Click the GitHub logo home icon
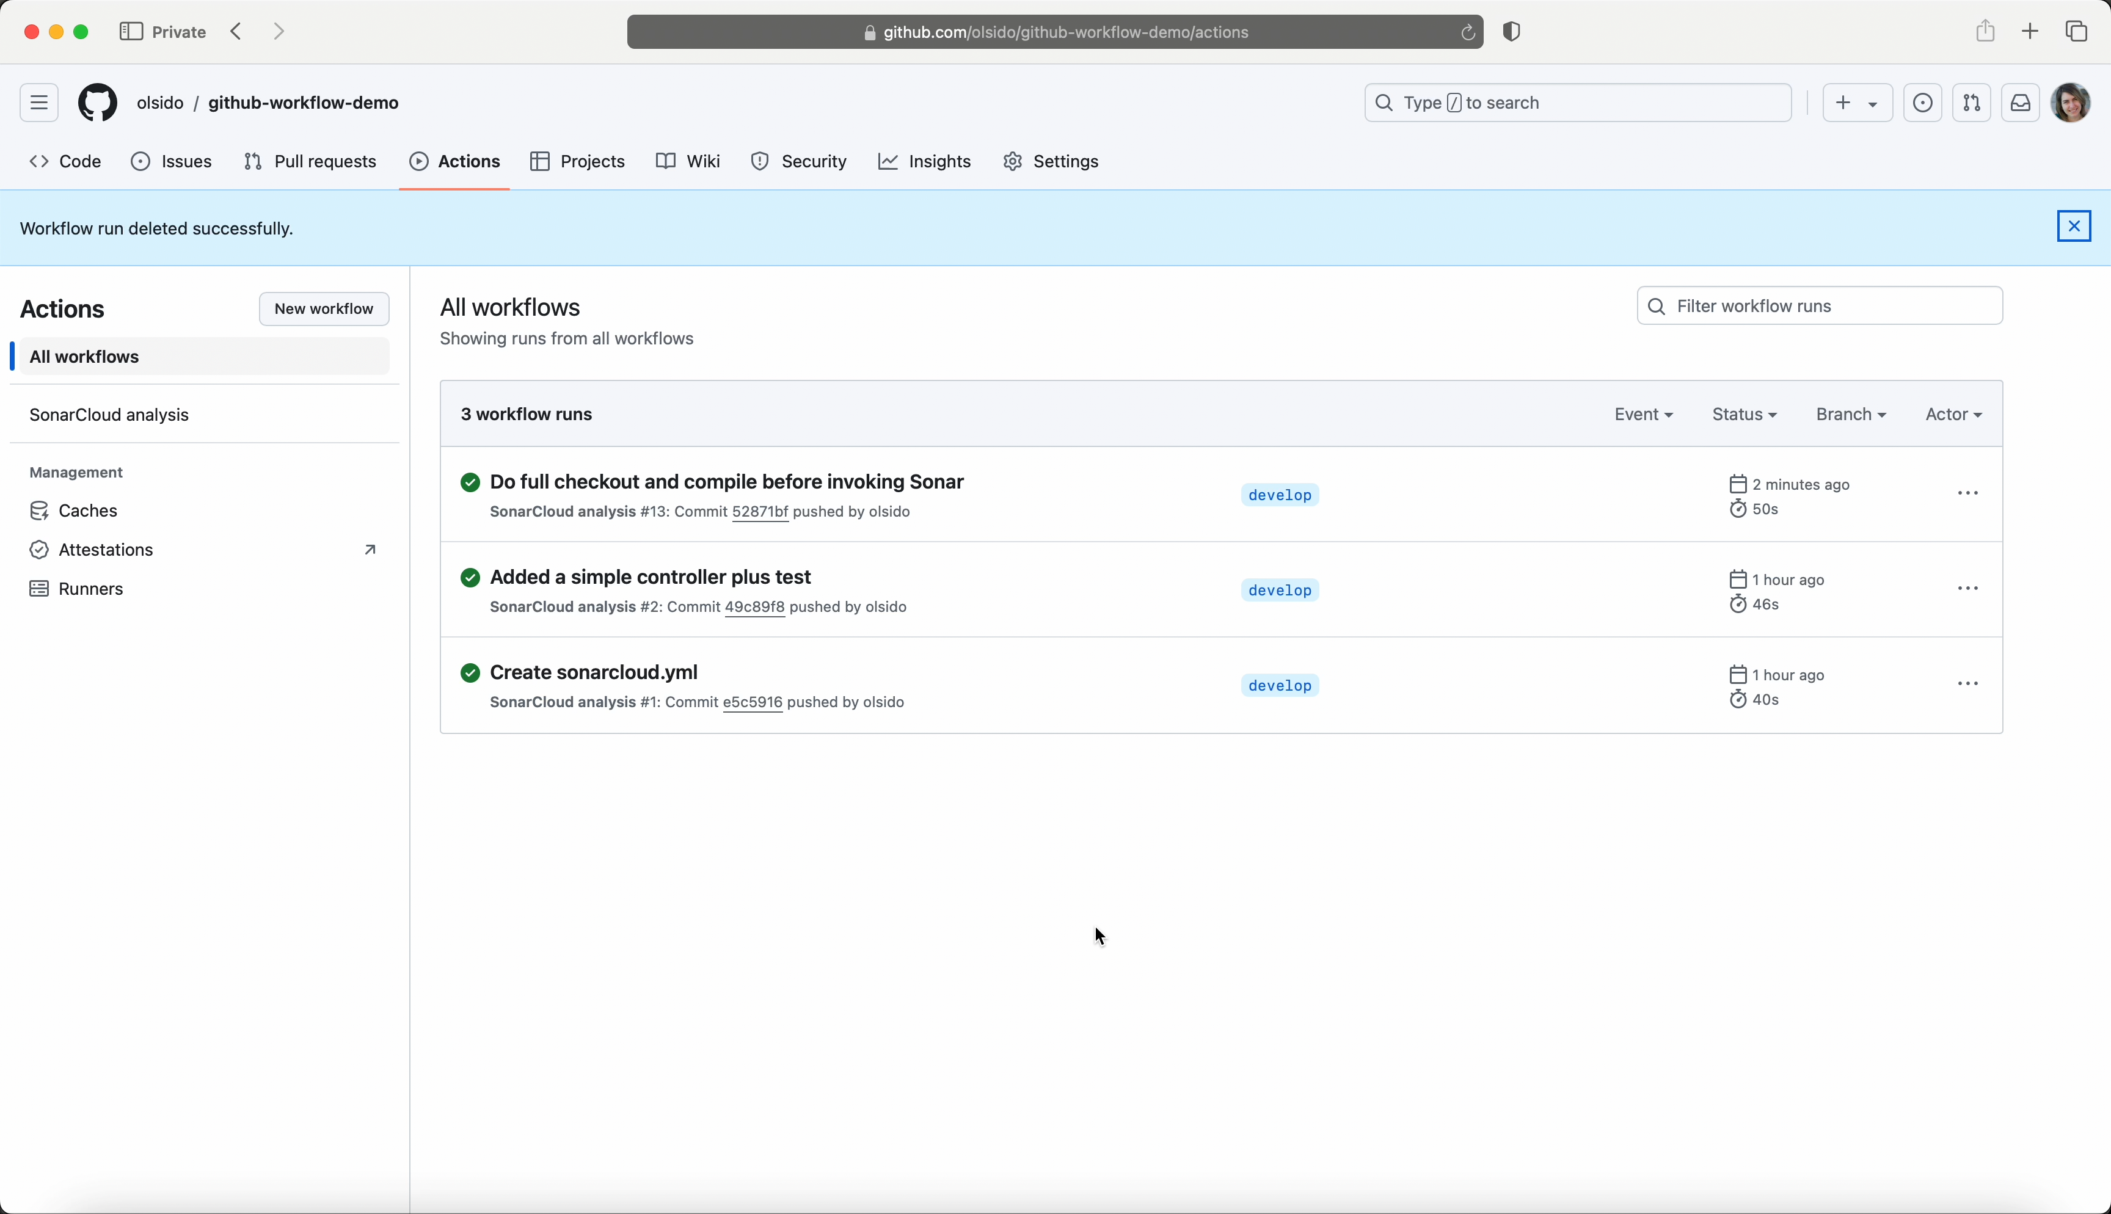The height and width of the screenshot is (1214, 2111). [98, 103]
